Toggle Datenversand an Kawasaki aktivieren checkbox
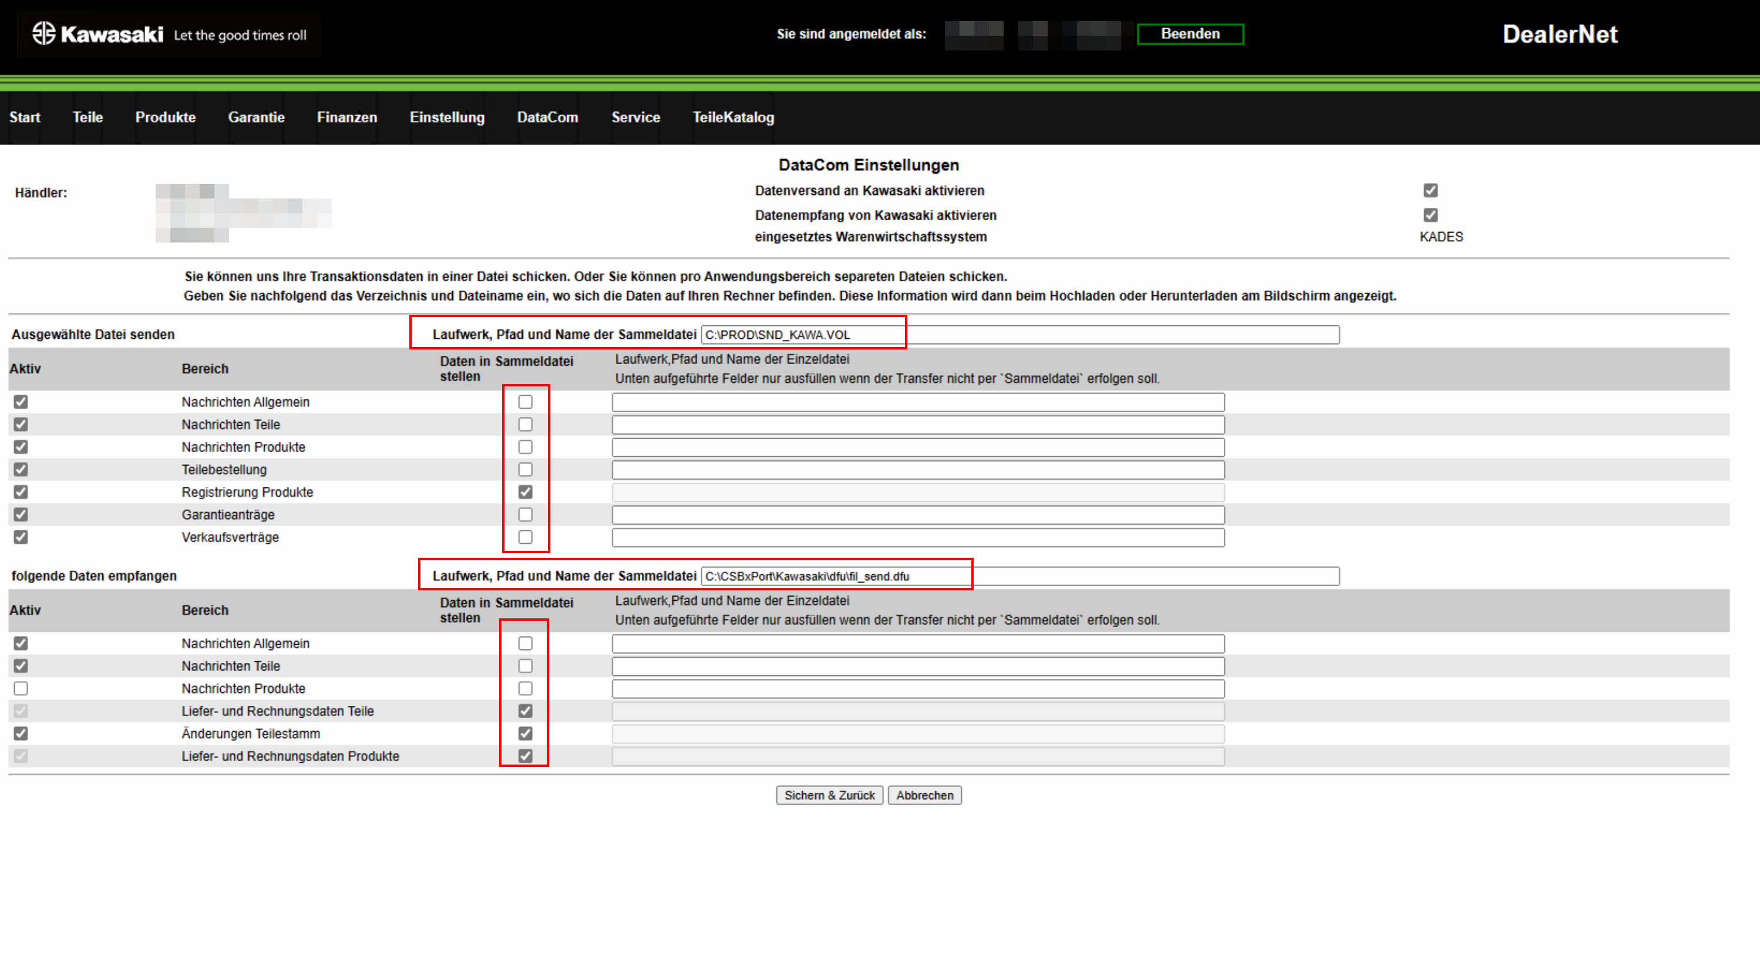Image resolution: width=1760 pixels, height=956 pixels. tap(1430, 191)
